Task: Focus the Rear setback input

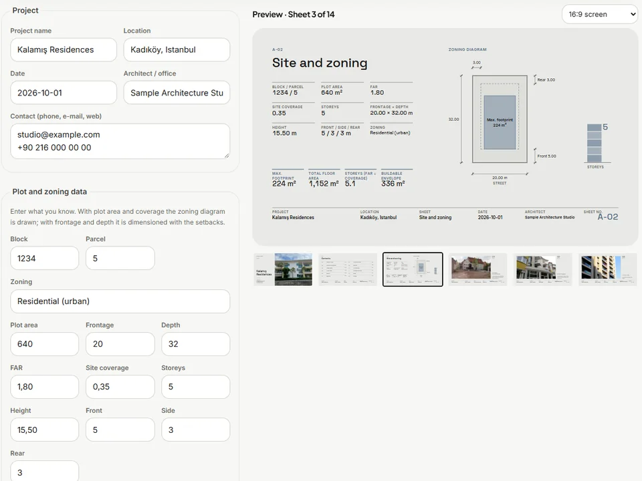Action: [x=45, y=471]
